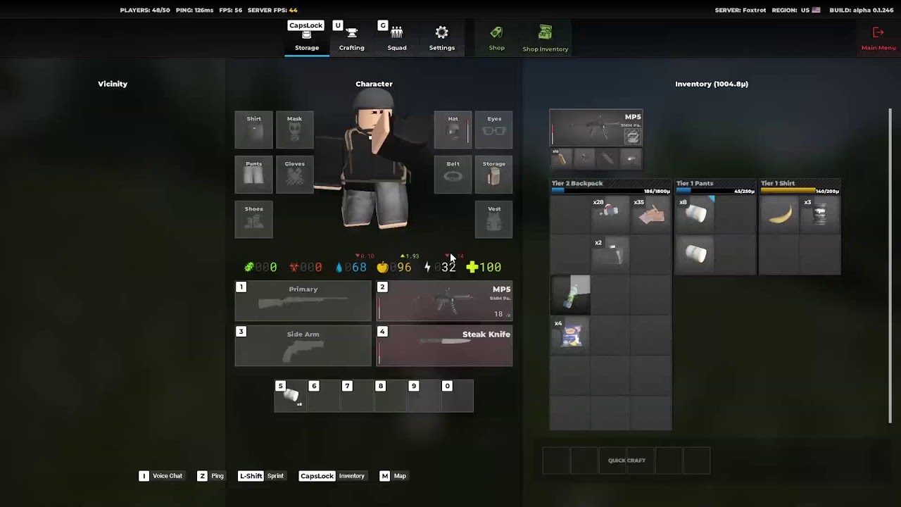Click the QUICK CRAFT button
The width and height of the screenshot is (901, 507).
626,461
